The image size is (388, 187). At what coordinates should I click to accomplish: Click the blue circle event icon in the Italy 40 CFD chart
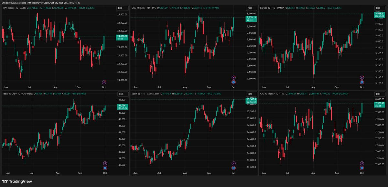tap(105, 168)
